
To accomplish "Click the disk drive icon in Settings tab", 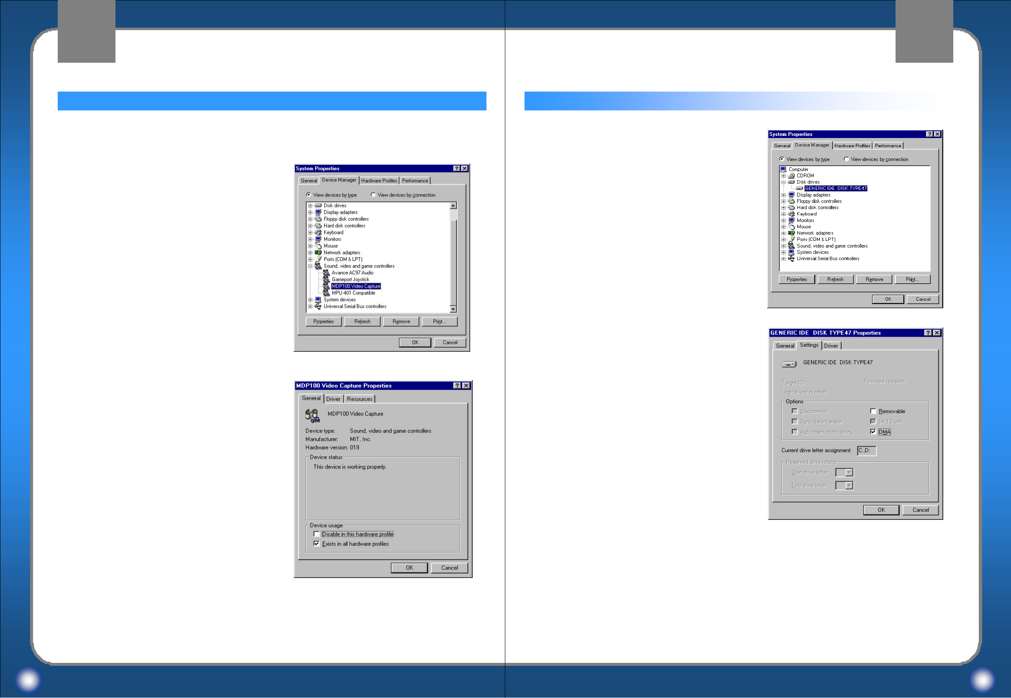I will click(789, 364).
